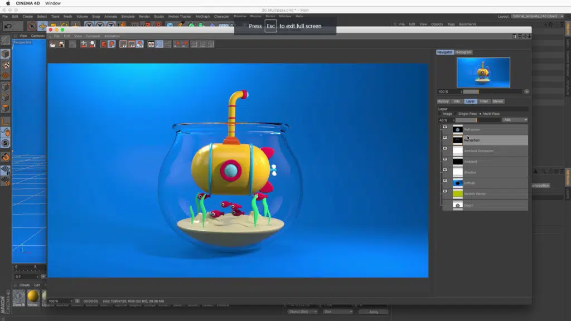Select the Move tool in main toolbar
571x321 pixels.
(42, 26)
